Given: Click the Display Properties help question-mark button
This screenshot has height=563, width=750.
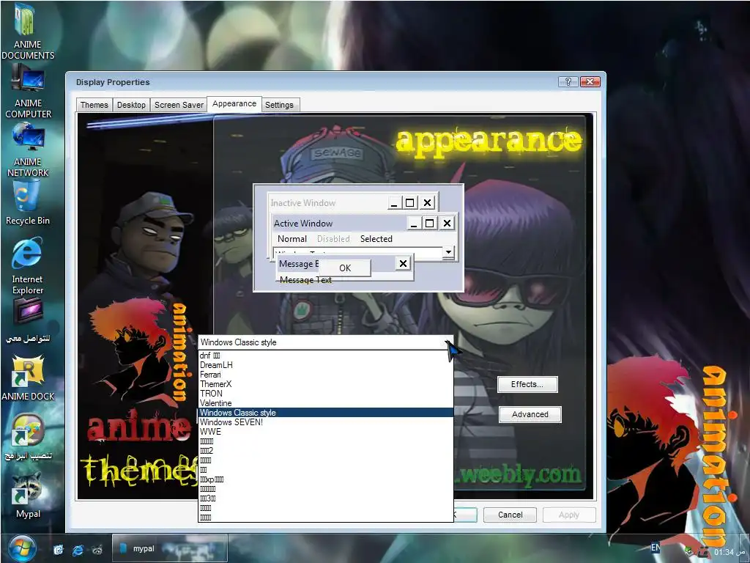Looking at the screenshot, I should pos(568,82).
